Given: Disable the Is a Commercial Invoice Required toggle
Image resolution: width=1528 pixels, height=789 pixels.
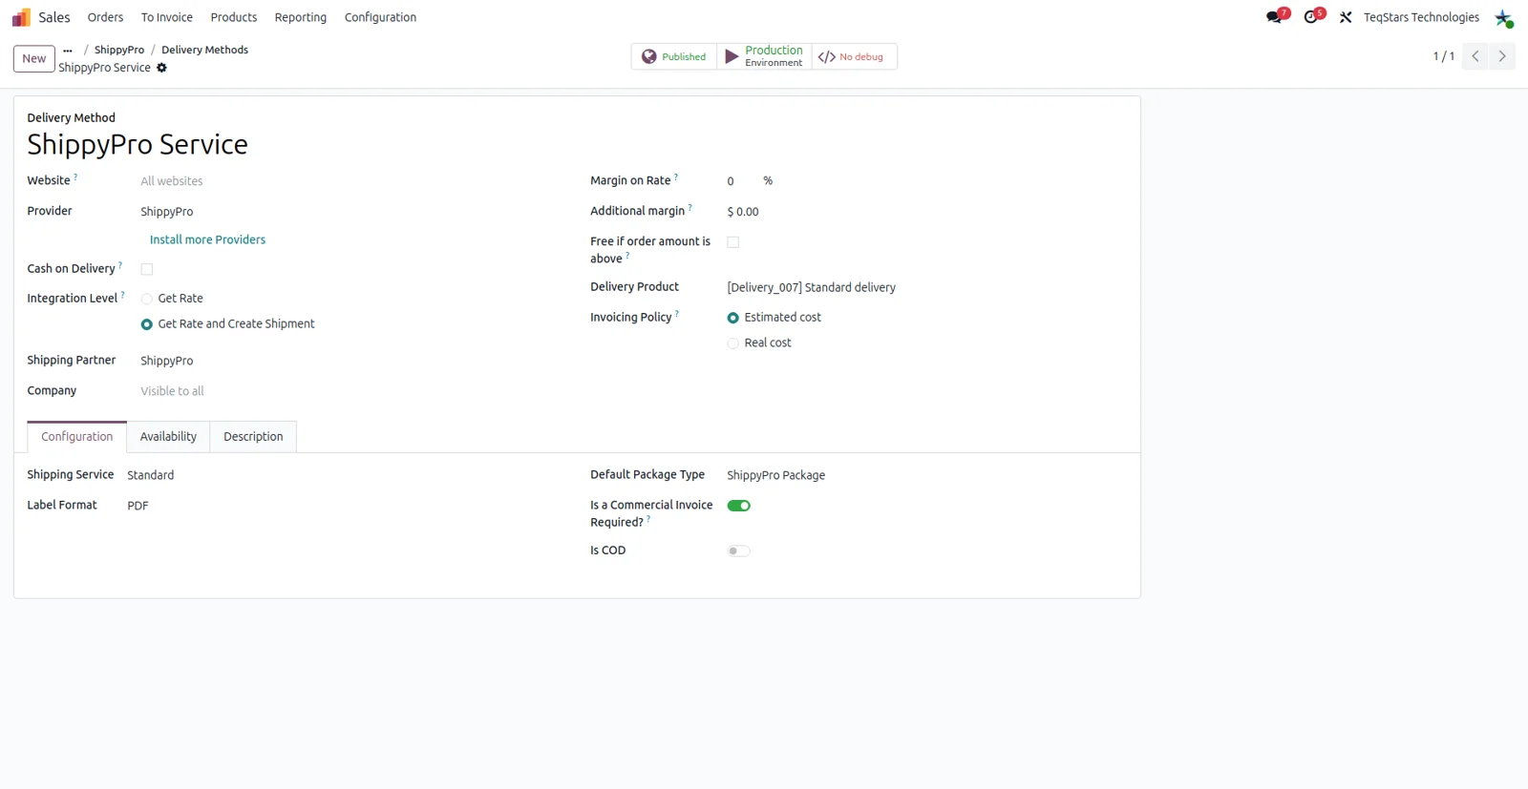Looking at the screenshot, I should [x=739, y=506].
